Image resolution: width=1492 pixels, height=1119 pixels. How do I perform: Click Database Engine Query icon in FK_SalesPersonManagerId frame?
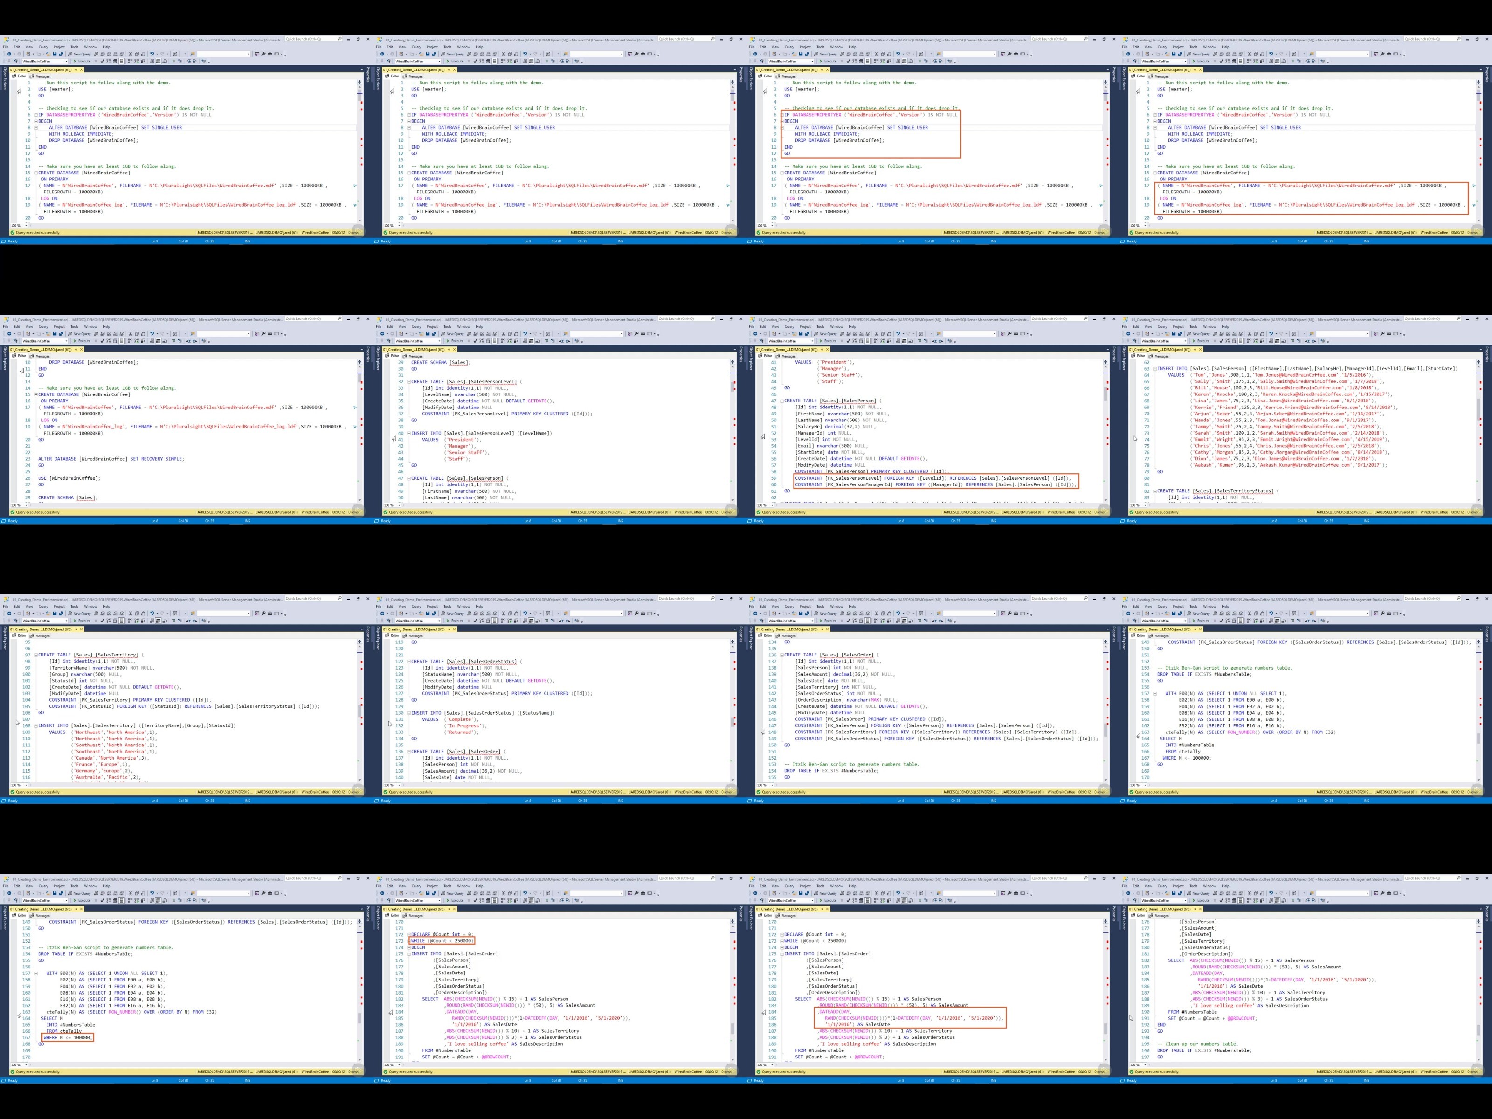843,334
